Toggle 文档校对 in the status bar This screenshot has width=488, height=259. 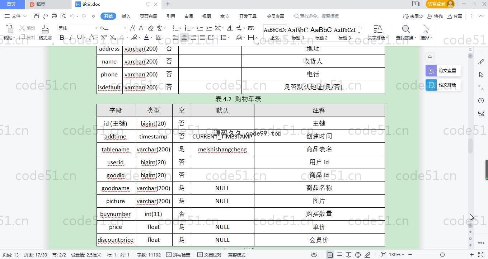coord(210,255)
